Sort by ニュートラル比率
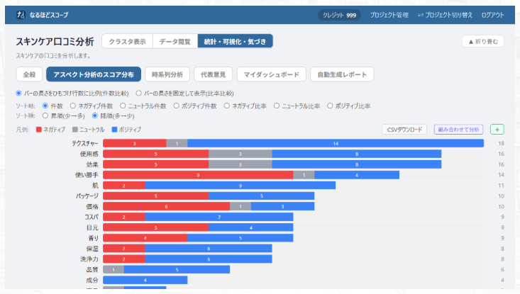520x294 pixels. [277, 106]
